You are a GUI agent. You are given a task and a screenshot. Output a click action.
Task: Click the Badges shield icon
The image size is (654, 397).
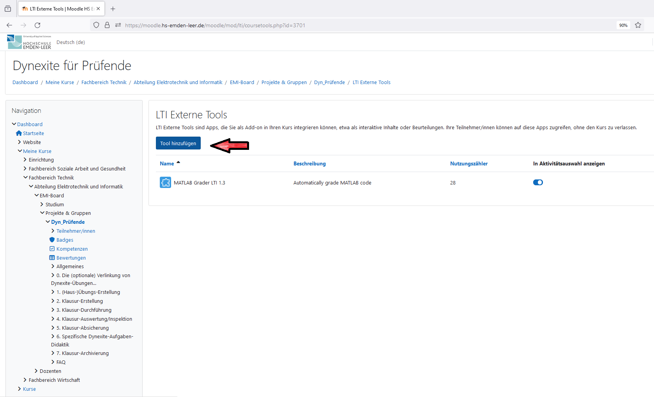tap(52, 240)
